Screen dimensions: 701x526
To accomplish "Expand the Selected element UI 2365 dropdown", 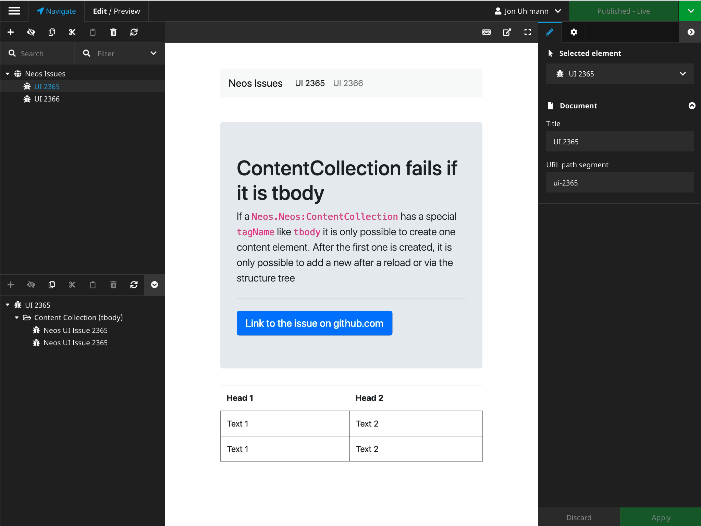I will (620, 74).
